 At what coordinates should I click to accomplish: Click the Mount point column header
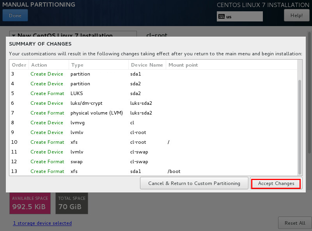[183, 65]
